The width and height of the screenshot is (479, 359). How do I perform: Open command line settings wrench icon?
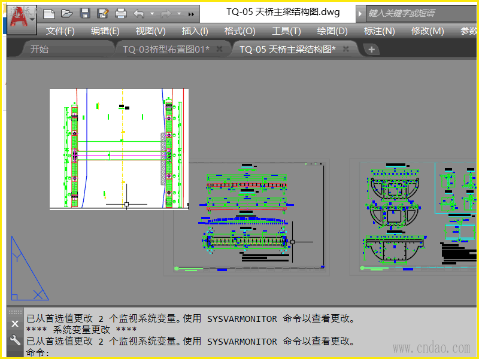pos(14,340)
